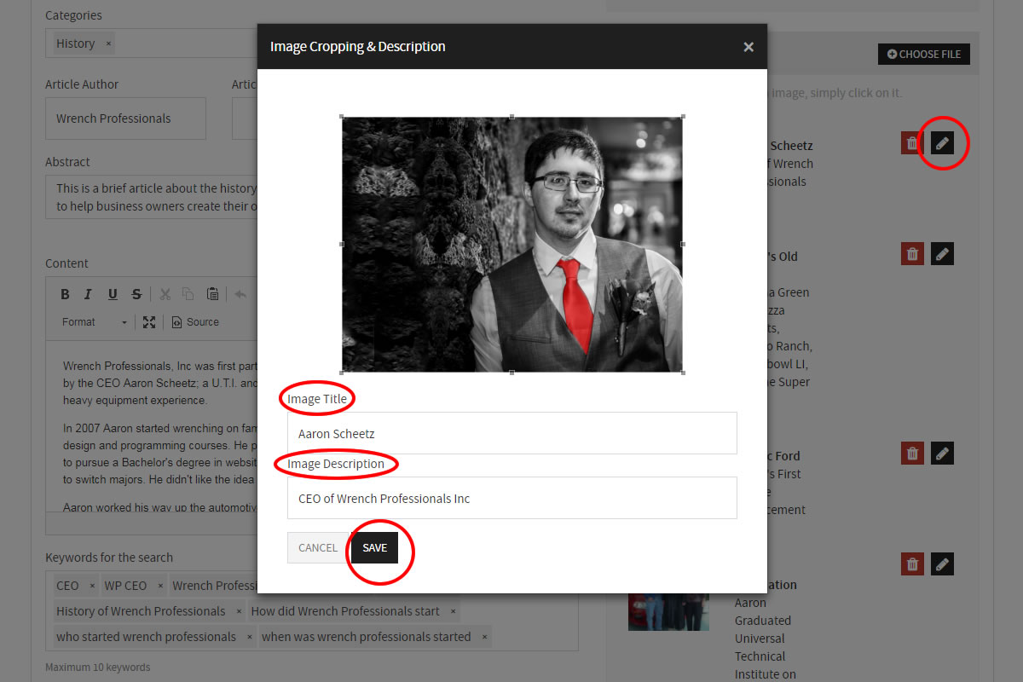Screen dimensions: 1023x682
Task: Click the "Maximum 10 keywords" text
Action: [x=98, y=667]
